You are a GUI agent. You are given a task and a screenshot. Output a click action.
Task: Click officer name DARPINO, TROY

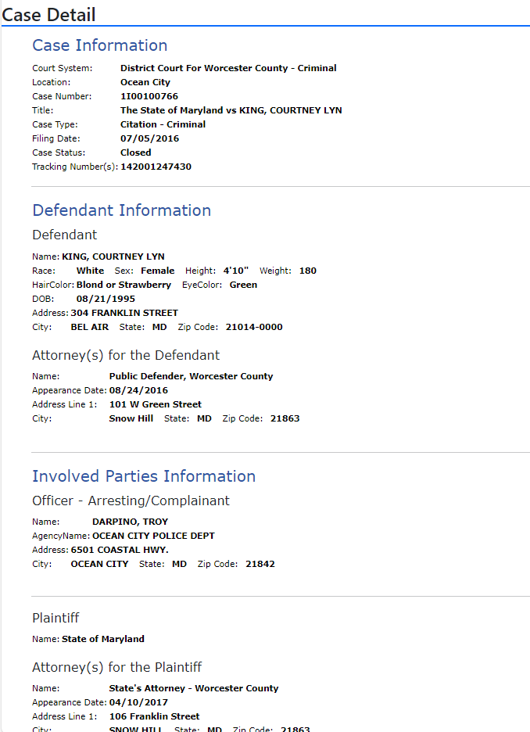131,522
